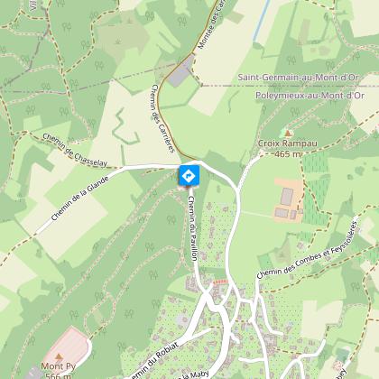Click the pink area around Mont Py
Image resolution: width=379 pixels, height=379 pixels.
(68, 347)
